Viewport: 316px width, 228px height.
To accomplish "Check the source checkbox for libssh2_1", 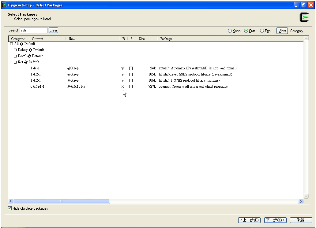I will [131, 80].
